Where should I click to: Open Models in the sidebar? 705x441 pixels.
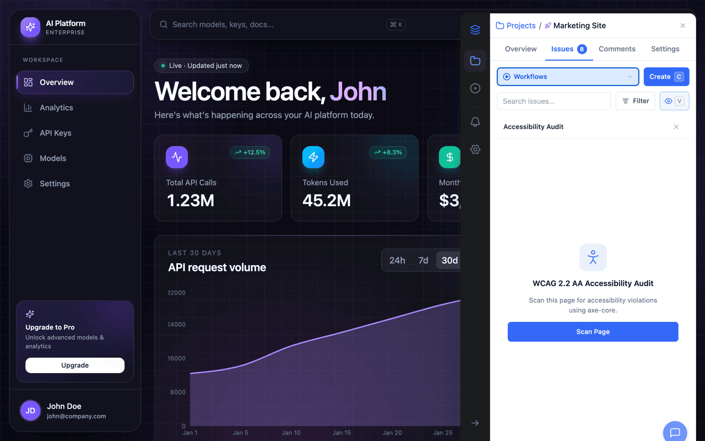75,158
